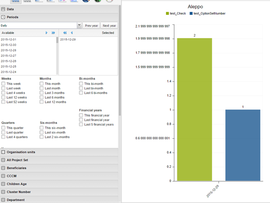Tick the Last 5 financial years checkbox
270x203 pixels.
click(81, 125)
